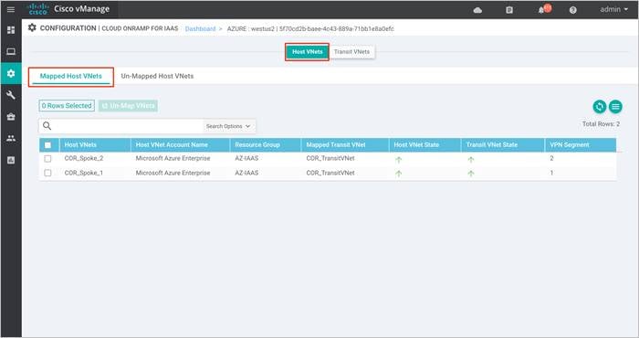
Task: Refresh the table with the refresh icon
Action: coord(600,107)
